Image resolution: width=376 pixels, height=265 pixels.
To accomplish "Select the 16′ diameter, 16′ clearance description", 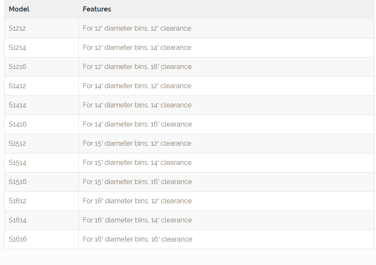I will [x=137, y=239].
